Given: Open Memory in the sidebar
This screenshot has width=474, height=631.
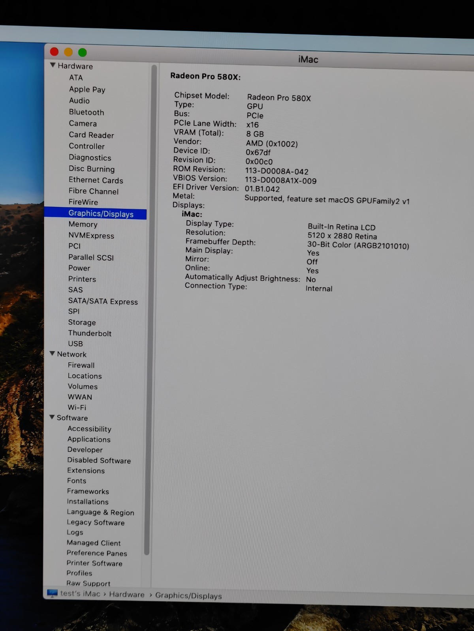Looking at the screenshot, I should pyautogui.click(x=83, y=224).
